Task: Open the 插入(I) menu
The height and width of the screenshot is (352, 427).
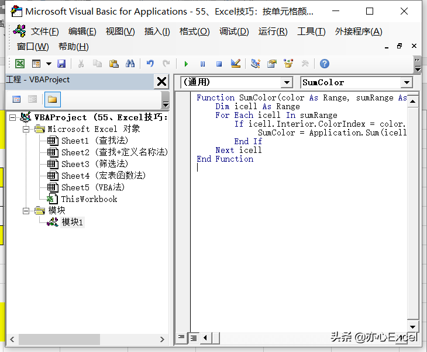Action: [x=157, y=32]
